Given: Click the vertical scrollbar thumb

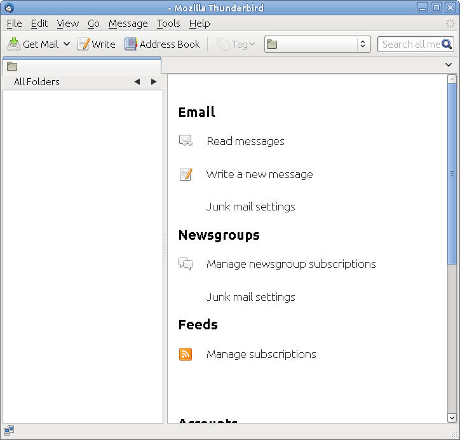Looking at the screenshot, I should coord(452,174).
